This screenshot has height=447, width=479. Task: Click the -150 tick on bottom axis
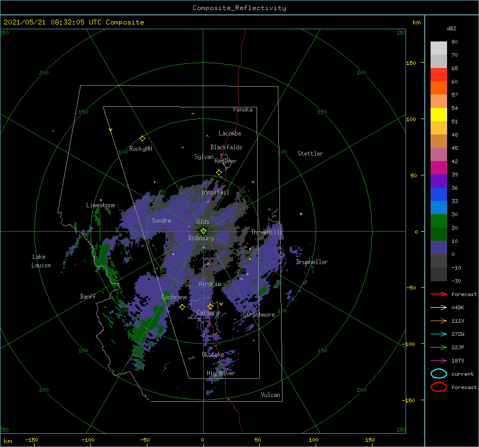[31, 440]
